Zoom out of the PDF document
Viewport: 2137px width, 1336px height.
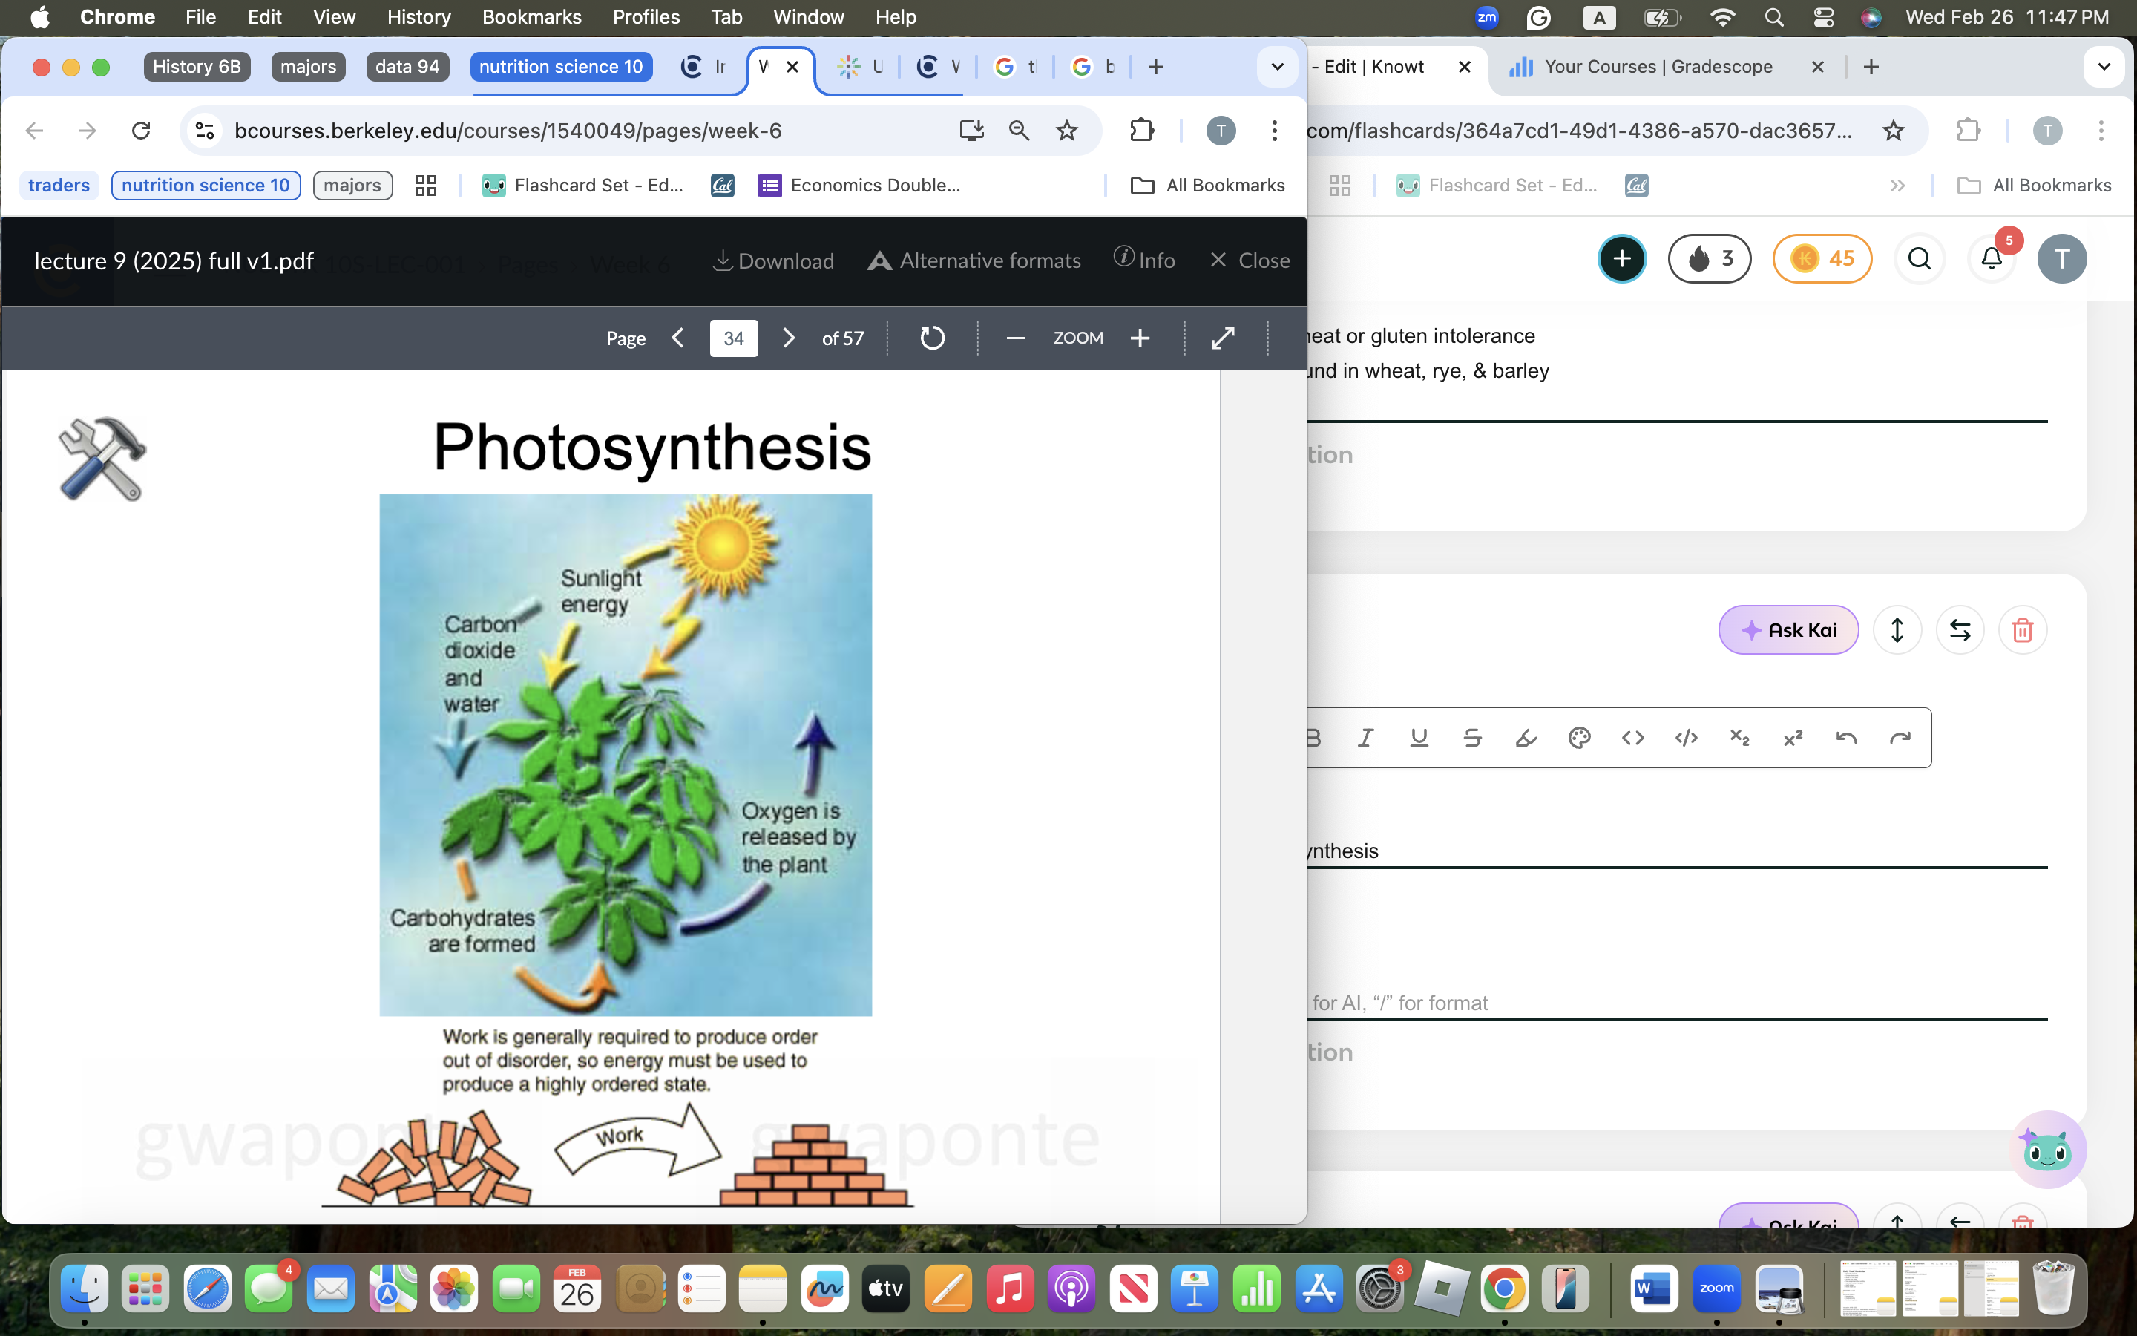[x=1016, y=338]
